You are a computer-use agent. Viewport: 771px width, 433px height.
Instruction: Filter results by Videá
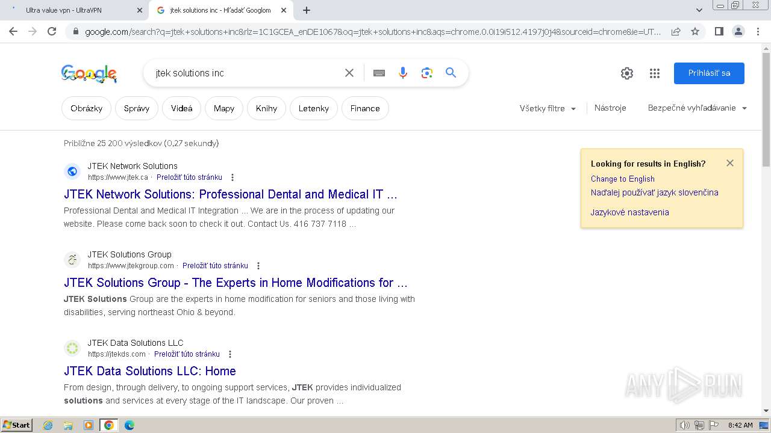[x=181, y=108]
